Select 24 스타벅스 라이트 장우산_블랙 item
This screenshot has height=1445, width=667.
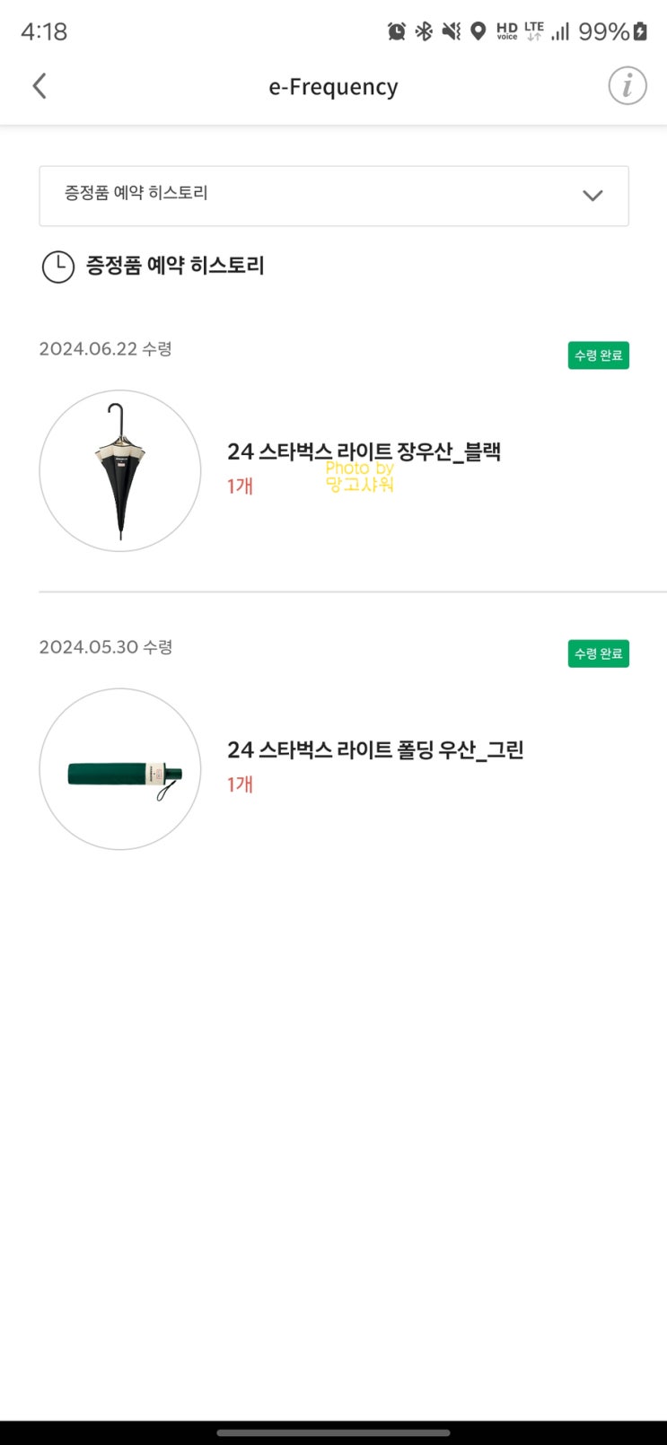pyautogui.click(x=364, y=451)
